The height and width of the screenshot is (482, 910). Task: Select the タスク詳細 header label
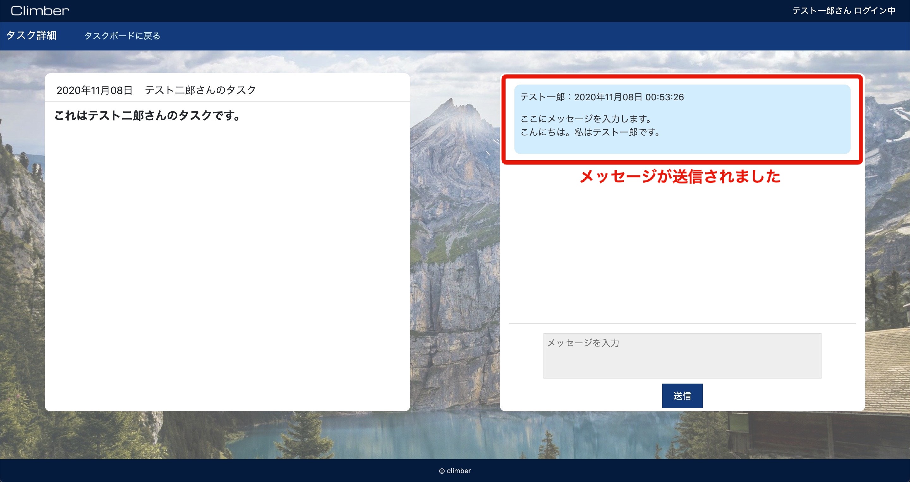pyautogui.click(x=32, y=36)
